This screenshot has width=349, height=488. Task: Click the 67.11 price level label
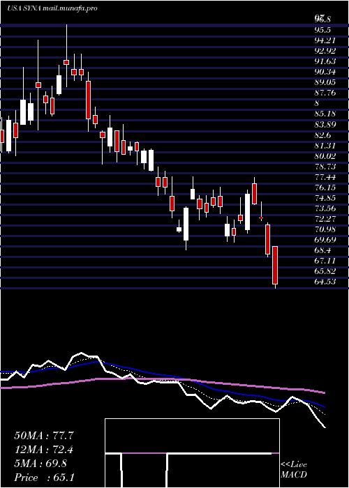tap(325, 261)
